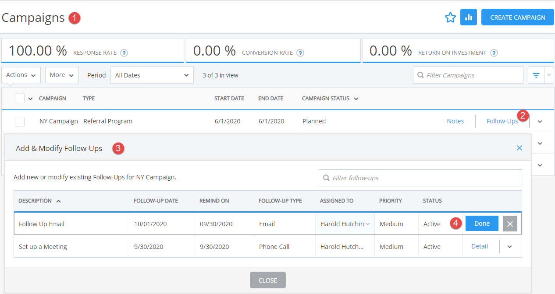Click the CREATE CAMPAIGN button
Screen dimensions: 555x294
[518, 17]
